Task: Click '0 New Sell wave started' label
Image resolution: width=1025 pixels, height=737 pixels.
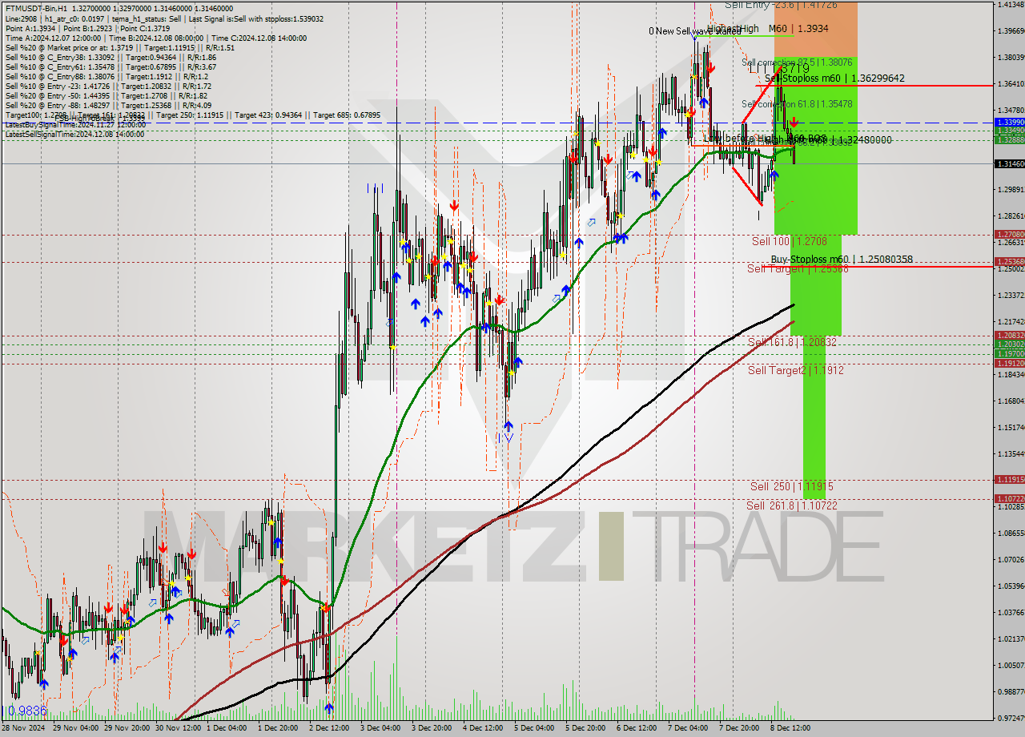Action: click(x=694, y=31)
